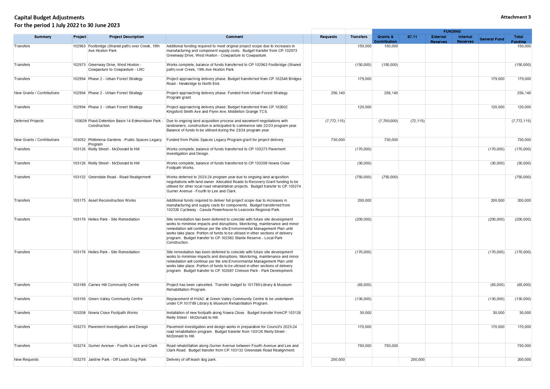The width and height of the screenshot is (550, 389).
Task: Select the 'S7.11' column header
Action: [412, 37]
